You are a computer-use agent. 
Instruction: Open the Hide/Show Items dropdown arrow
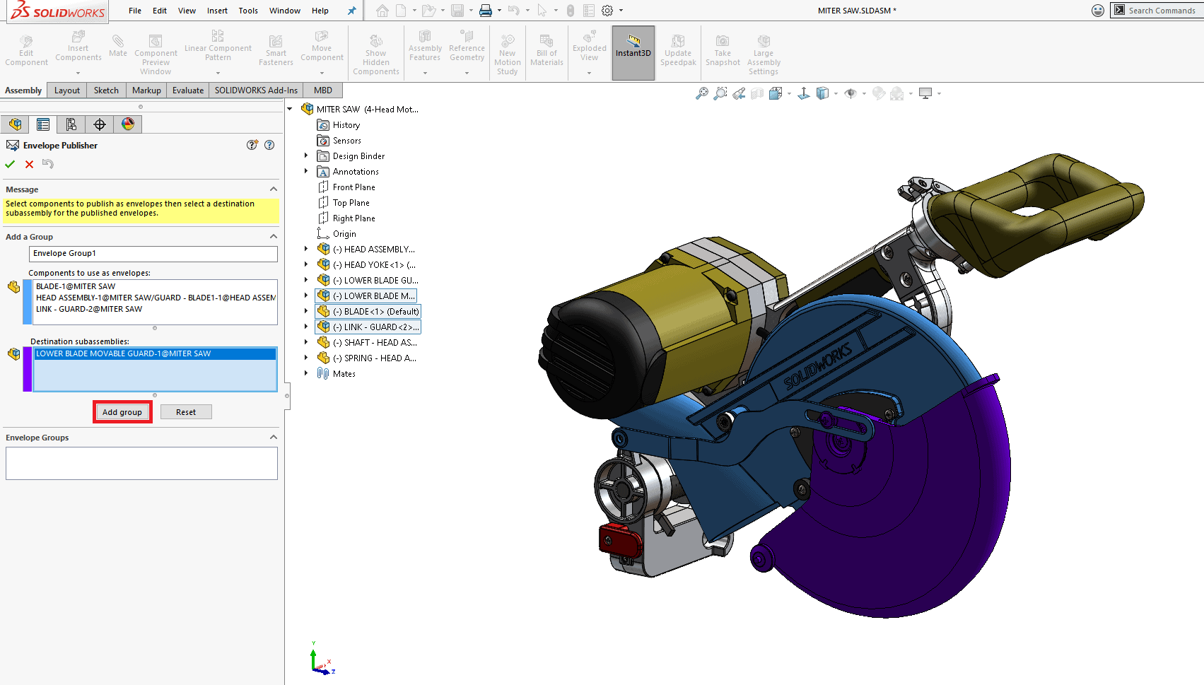(x=864, y=93)
